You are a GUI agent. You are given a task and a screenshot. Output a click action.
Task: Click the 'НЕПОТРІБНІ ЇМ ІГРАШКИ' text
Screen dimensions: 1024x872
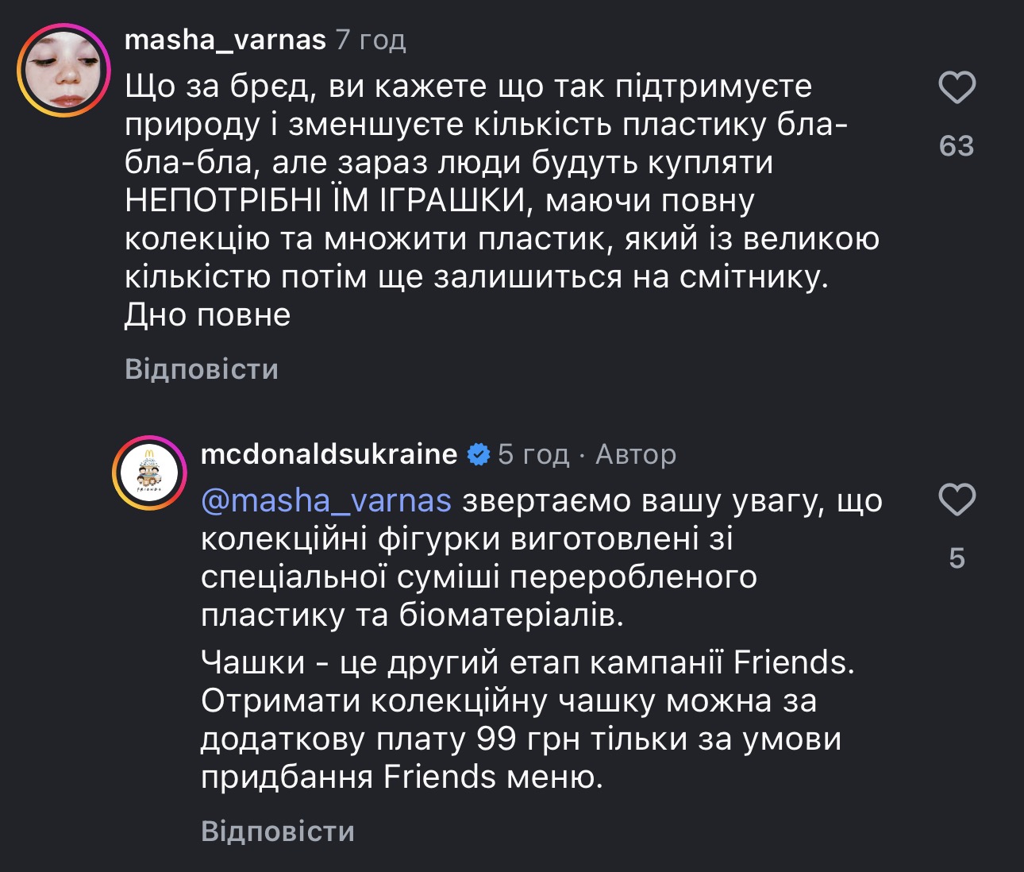tap(325, 201)
